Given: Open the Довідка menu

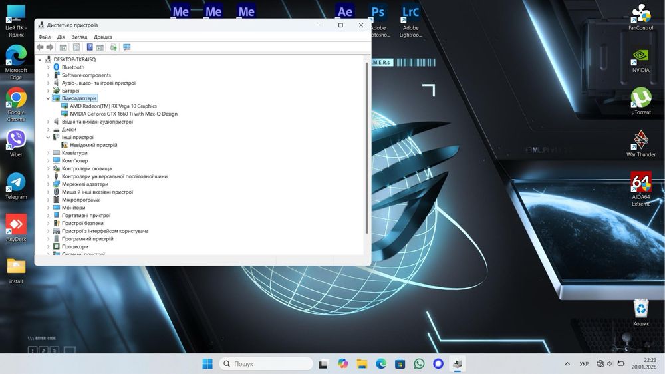Looking at the screenshot, I should 103,37.
